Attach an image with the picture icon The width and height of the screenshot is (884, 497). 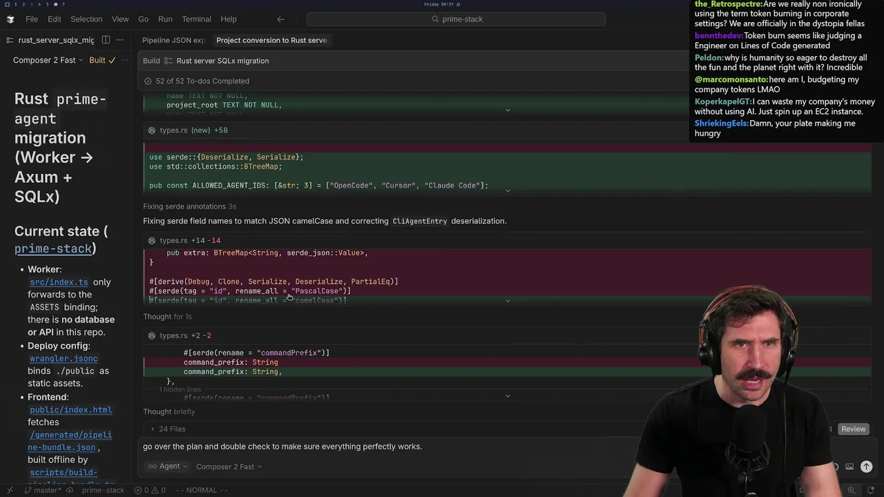point(849,467)
